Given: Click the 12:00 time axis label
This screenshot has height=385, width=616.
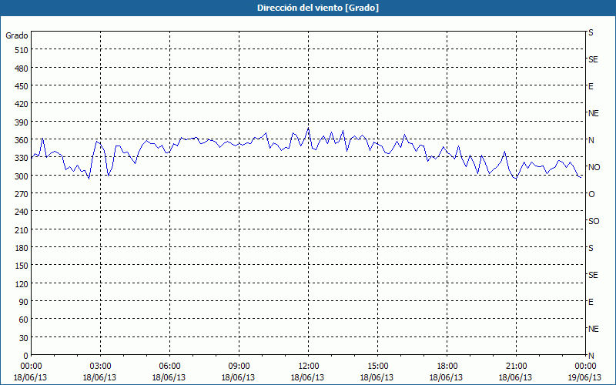Looking at the screenshot, I should coord(309,367).
